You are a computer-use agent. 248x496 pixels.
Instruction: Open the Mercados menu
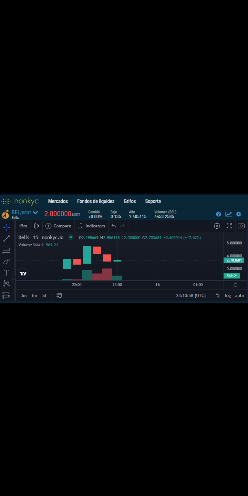58,201
